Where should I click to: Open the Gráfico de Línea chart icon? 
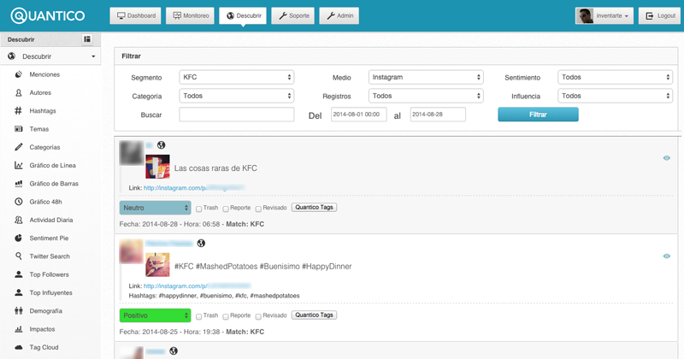click(18, 165)
